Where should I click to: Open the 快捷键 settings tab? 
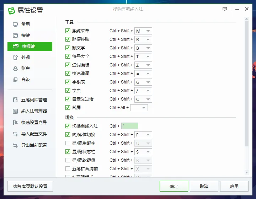click(x=30, y=47)
